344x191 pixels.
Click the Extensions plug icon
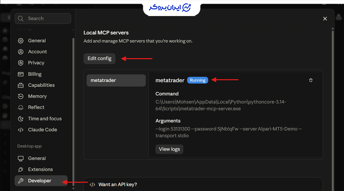click(21, 170)
